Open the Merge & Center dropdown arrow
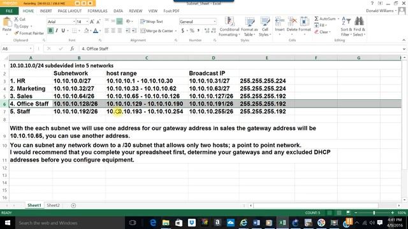The height and width of the screenshot is (229, 408). [x=176, y=31]
